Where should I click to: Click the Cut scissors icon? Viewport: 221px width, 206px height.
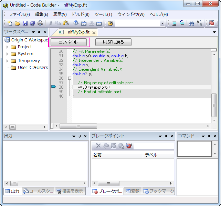51,23
